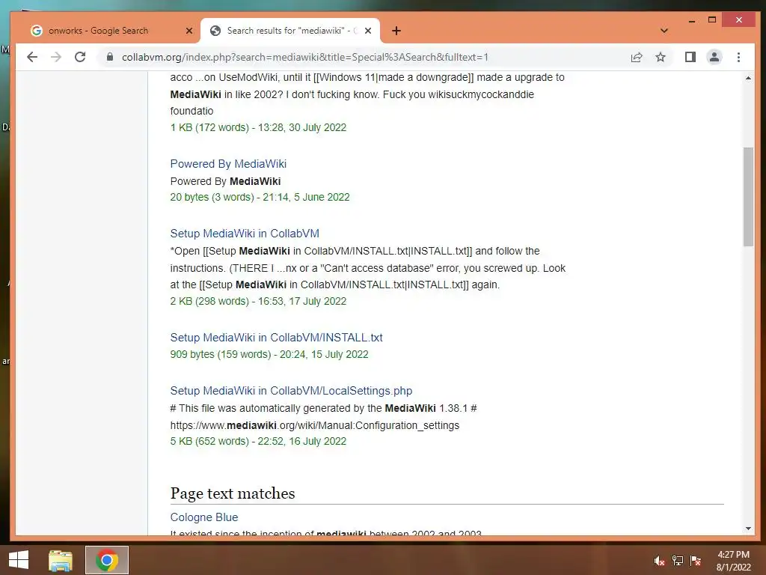Click the '1 KB (172 words) - 13:28, 30 July 2022' text
This screenshot has width=766, height=575.
pos(258,127)
